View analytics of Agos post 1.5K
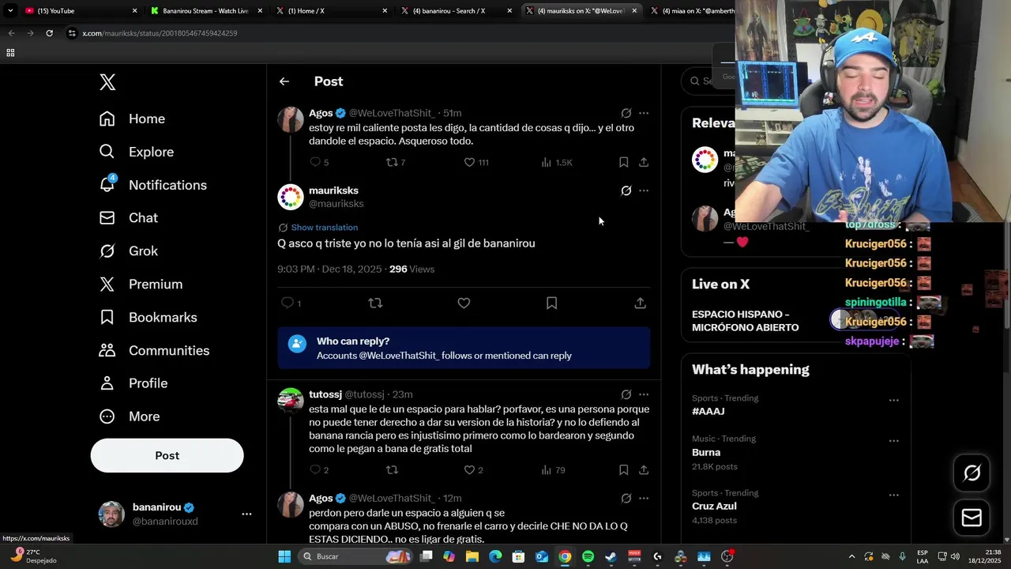The image size is (1011, 569). pos(556,162)
